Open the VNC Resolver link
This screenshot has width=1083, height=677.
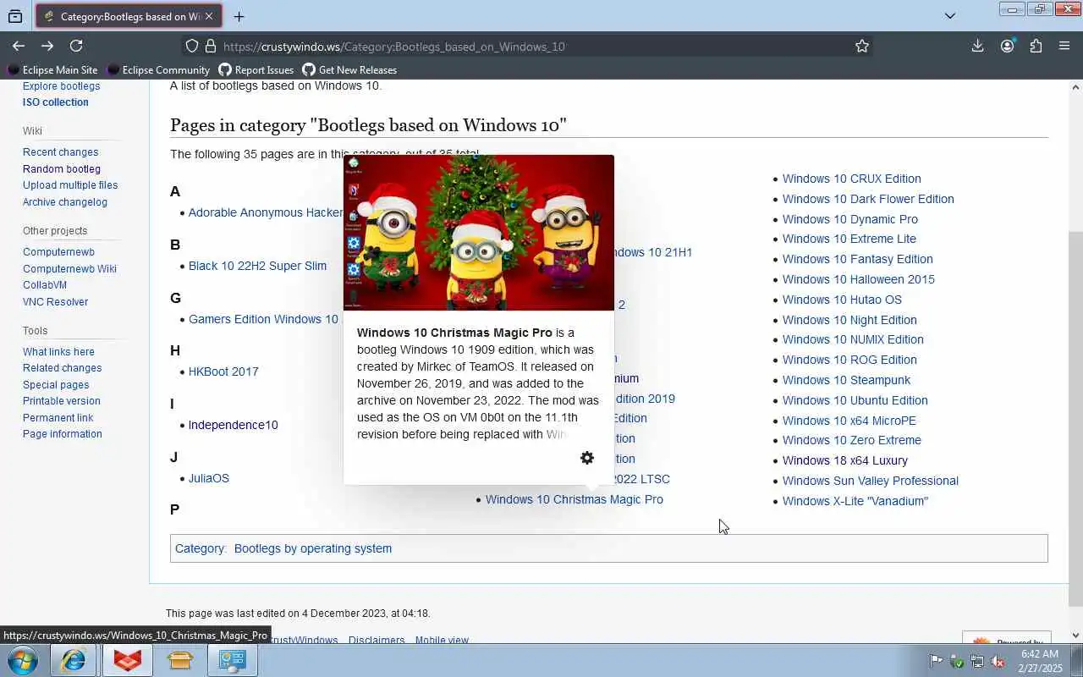pyautogui.click(x=55, y=302)
